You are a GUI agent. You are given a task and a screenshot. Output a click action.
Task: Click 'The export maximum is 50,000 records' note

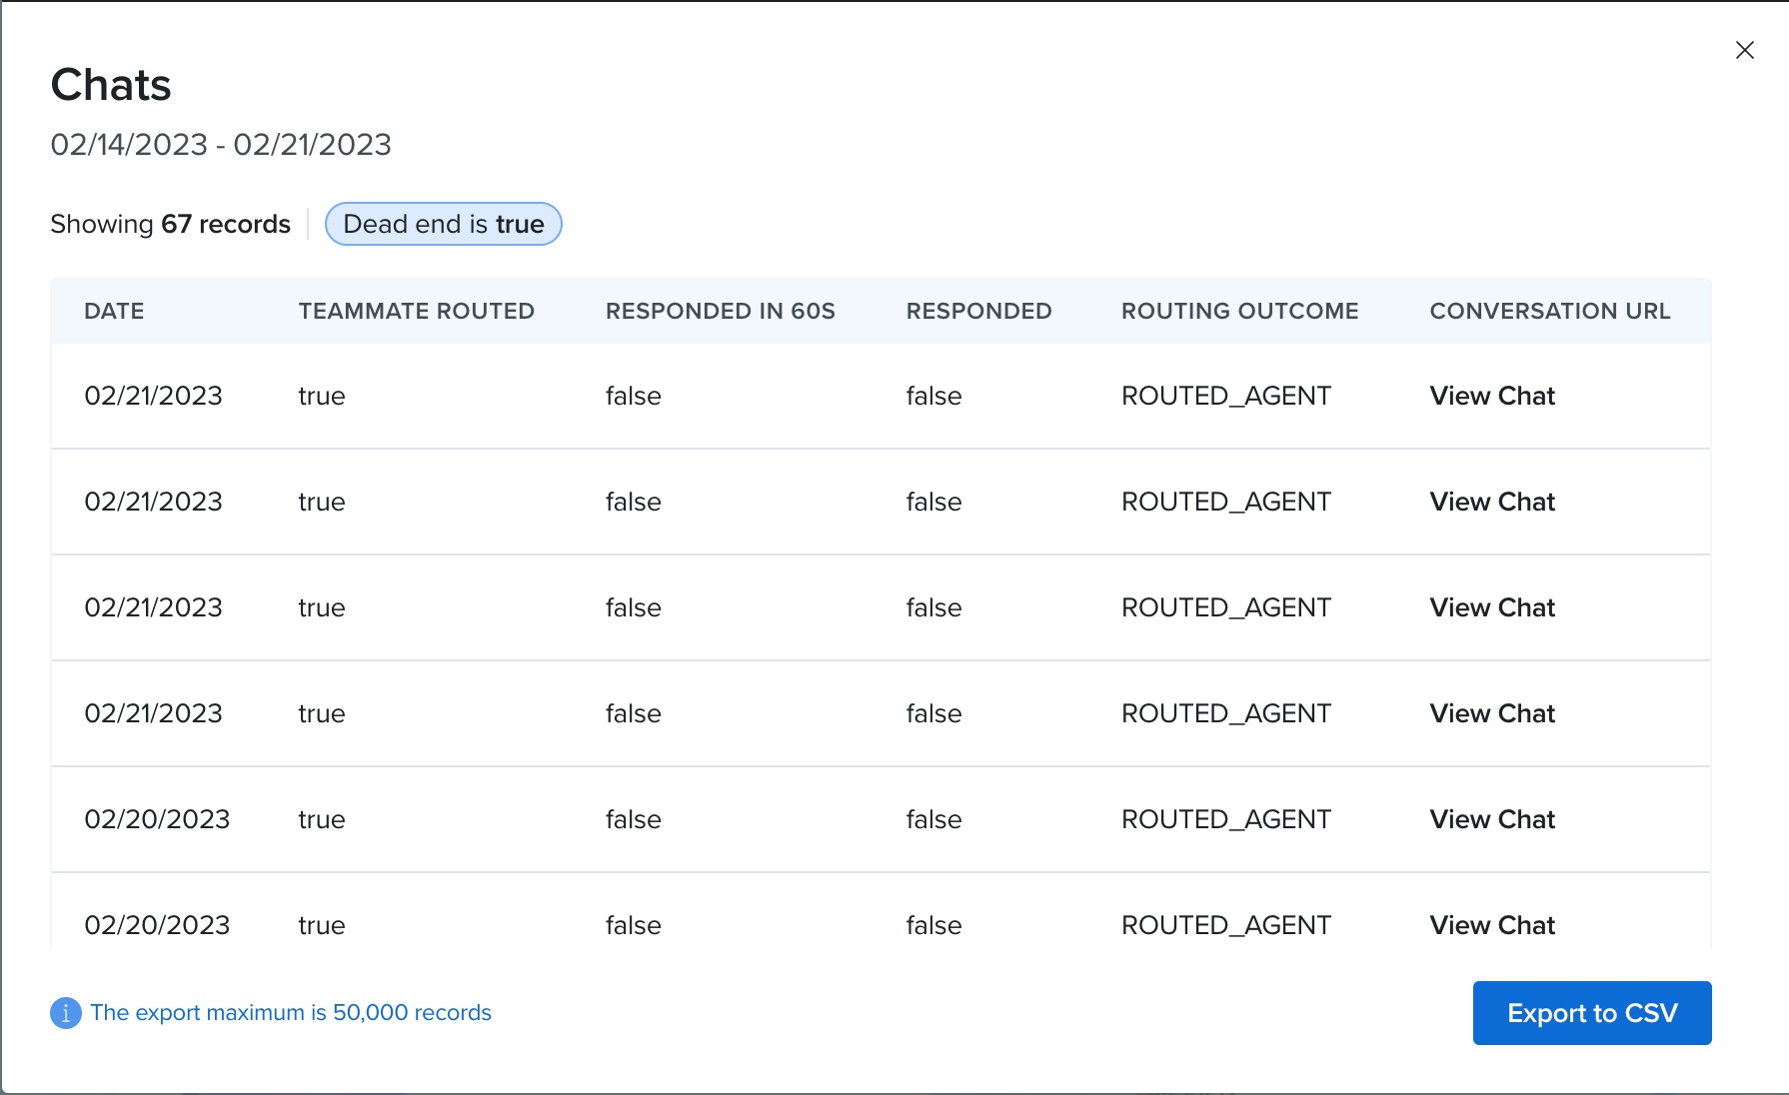(x=291, y=1013)
